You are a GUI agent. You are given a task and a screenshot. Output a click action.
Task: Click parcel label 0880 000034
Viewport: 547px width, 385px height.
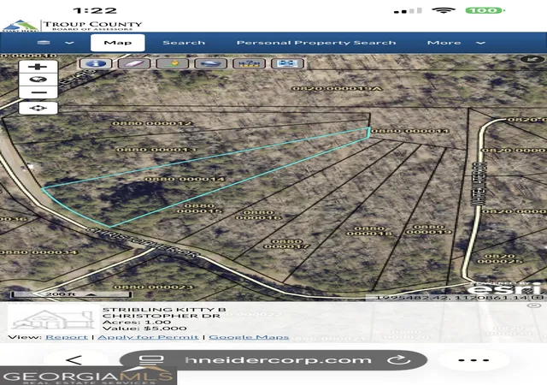point(38,252)
